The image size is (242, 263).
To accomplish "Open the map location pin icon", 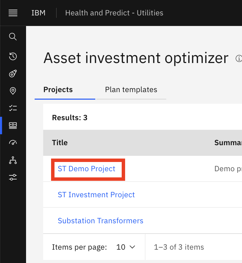I will pyautogui.click(x=13, y=91).
